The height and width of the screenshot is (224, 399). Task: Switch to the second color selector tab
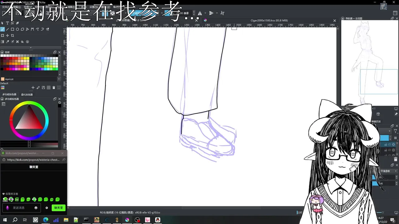coord(27,94)
